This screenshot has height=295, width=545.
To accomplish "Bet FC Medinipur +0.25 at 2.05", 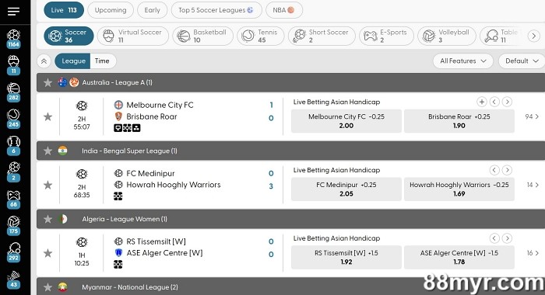I will coord(346,189).
